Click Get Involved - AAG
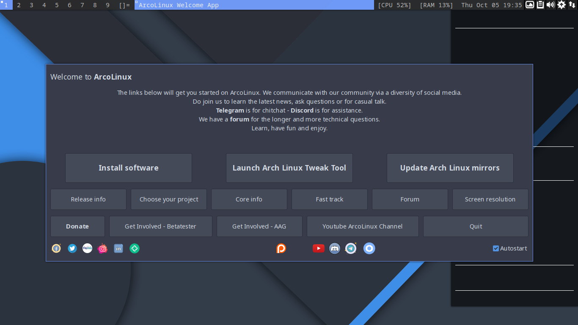The width and height of the screenshot is (578, 325). [259, 226]
